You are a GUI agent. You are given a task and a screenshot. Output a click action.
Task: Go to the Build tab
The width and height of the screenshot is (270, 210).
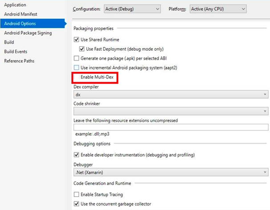(x=9, y=42)
